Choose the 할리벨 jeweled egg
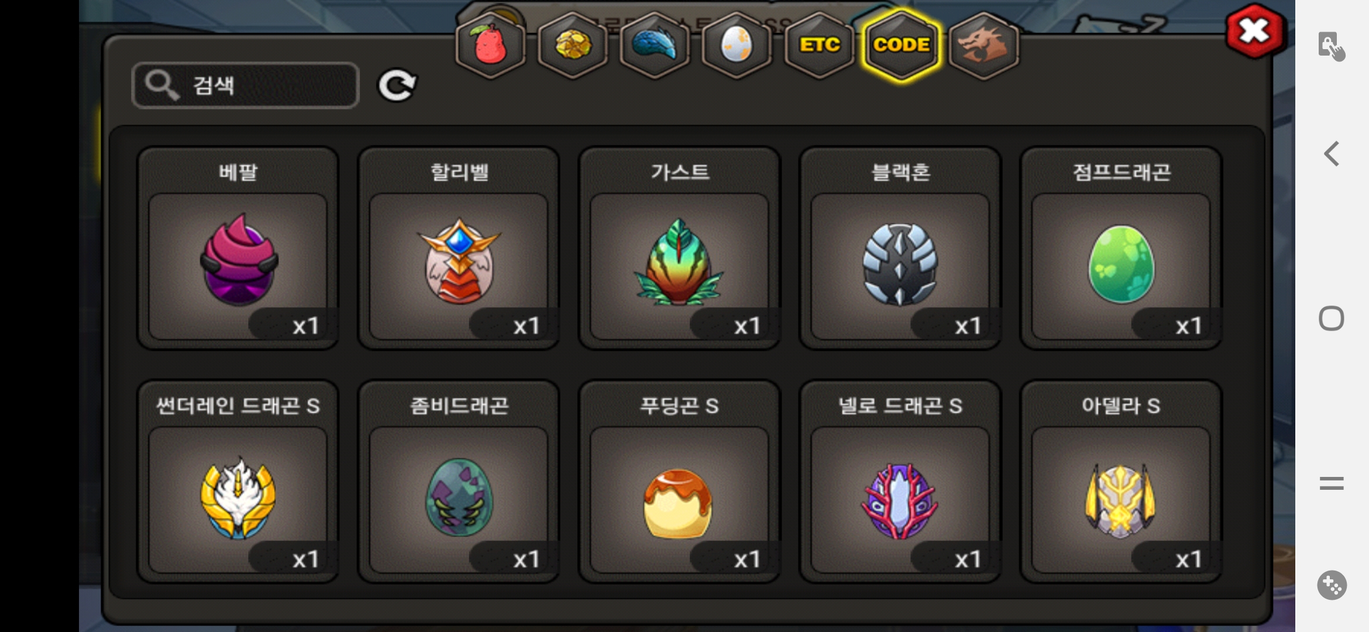This screenshot has height=632, width=1369. (x=459, y=248)
